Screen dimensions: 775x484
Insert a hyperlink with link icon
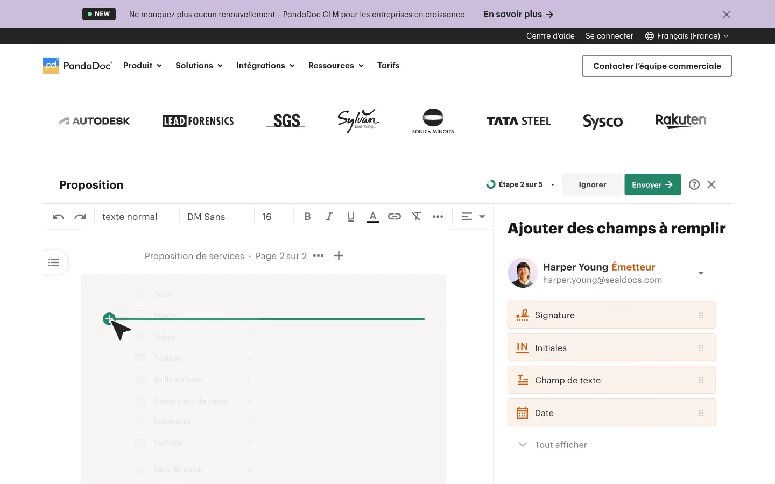click(394, 216)
